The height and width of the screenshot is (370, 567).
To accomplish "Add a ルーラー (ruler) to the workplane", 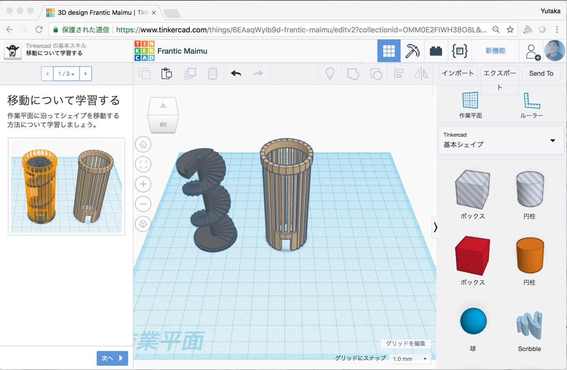I will tap(531, 104).
